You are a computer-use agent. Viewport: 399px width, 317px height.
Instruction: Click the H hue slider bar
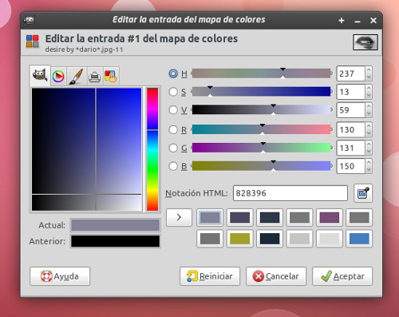pos(261,73)
